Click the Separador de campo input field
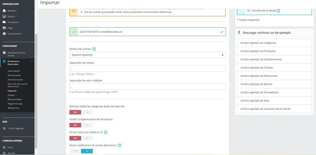 (x=147, y=69)
